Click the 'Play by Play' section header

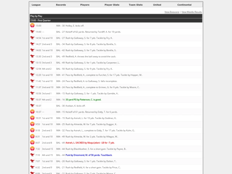pos(116,16)
